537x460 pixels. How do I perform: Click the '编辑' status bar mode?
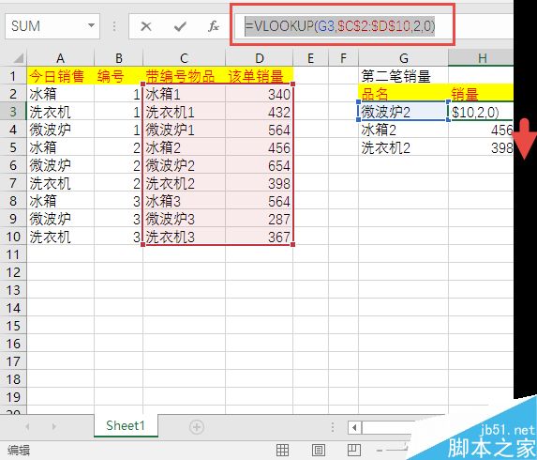[19, 450]
